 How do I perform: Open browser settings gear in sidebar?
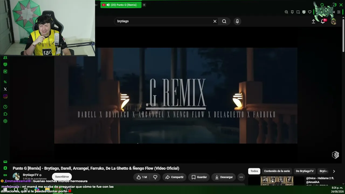(x=5, y=121)
